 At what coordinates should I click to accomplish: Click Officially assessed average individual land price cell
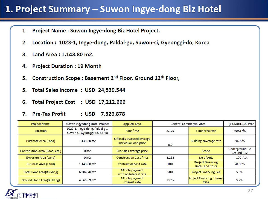132,141
